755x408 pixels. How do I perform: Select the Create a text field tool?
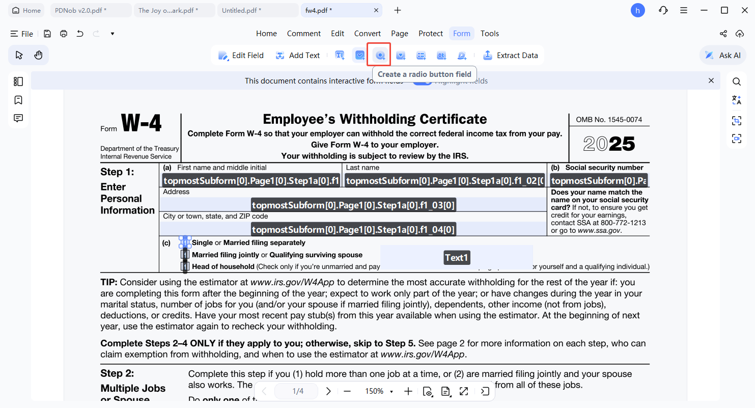[340, 55]
